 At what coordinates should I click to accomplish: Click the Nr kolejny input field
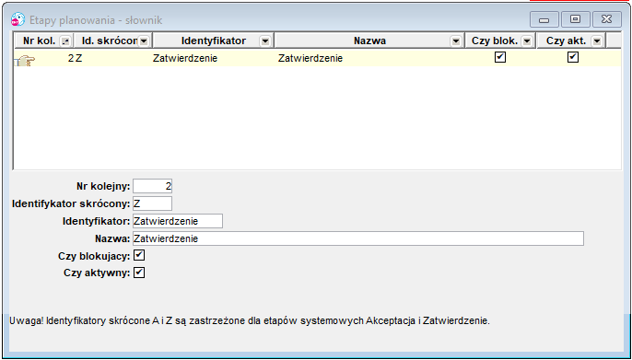pyautogui.click(x=152, y=186)
